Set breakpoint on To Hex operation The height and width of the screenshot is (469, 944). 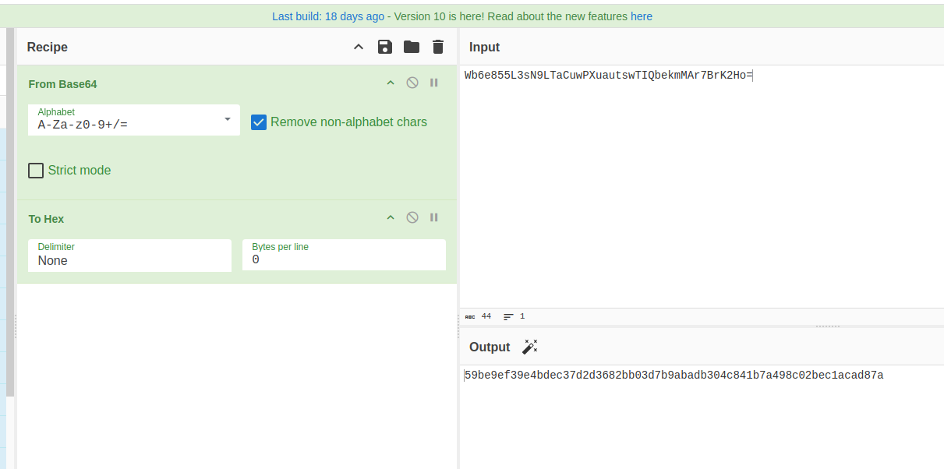click(x=434, y=218)
